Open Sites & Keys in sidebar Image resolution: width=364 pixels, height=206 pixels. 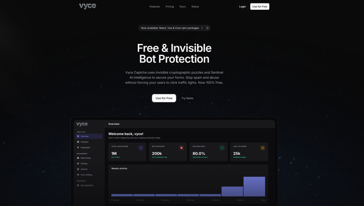point(89,158)
